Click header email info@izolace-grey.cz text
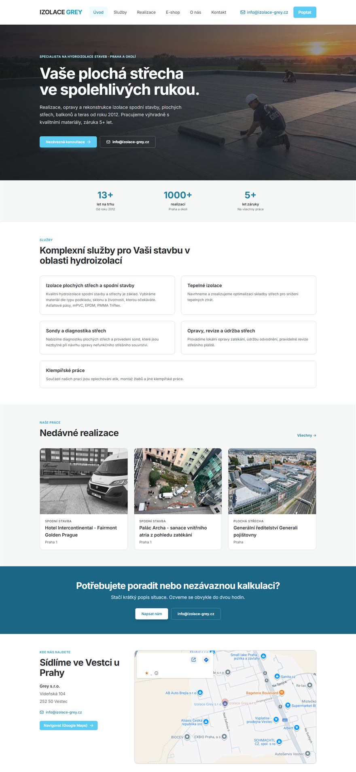The image size is (356, 772). [267, 12]
